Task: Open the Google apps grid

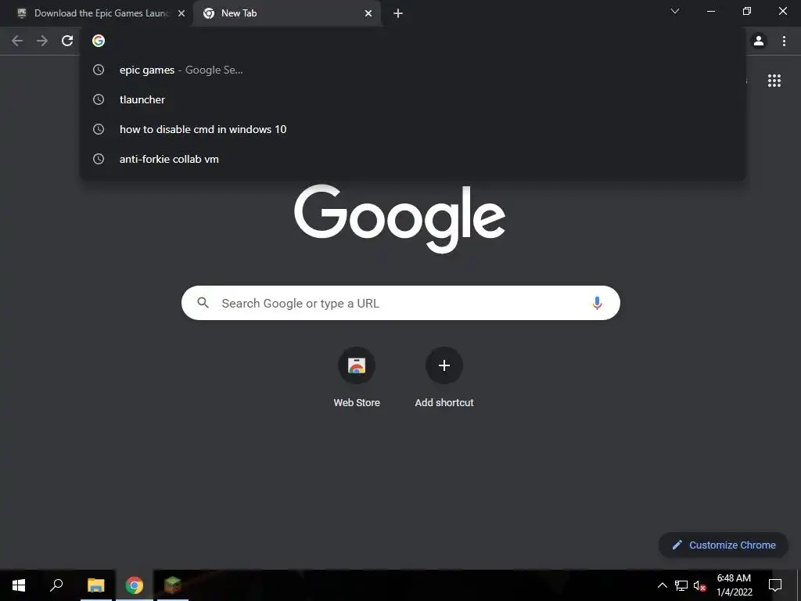Action: point(774,81)
